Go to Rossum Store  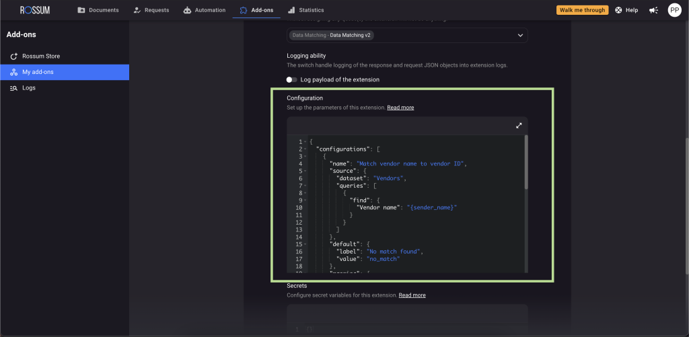tap(65, 57)
